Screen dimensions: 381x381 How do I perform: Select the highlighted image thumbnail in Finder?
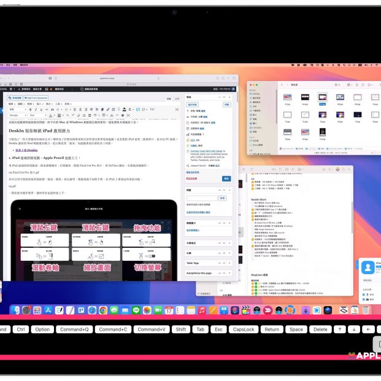322,98
